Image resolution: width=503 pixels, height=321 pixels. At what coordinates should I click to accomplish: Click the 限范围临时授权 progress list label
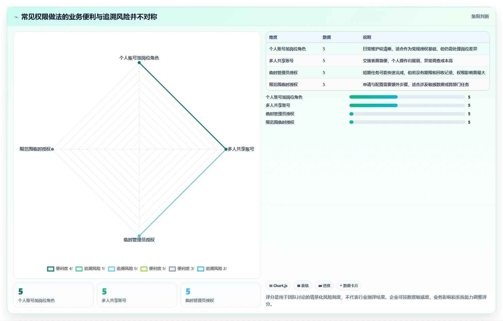[x=280, y=122]
